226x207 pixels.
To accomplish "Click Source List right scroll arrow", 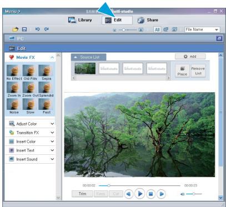I will point(168,78).
